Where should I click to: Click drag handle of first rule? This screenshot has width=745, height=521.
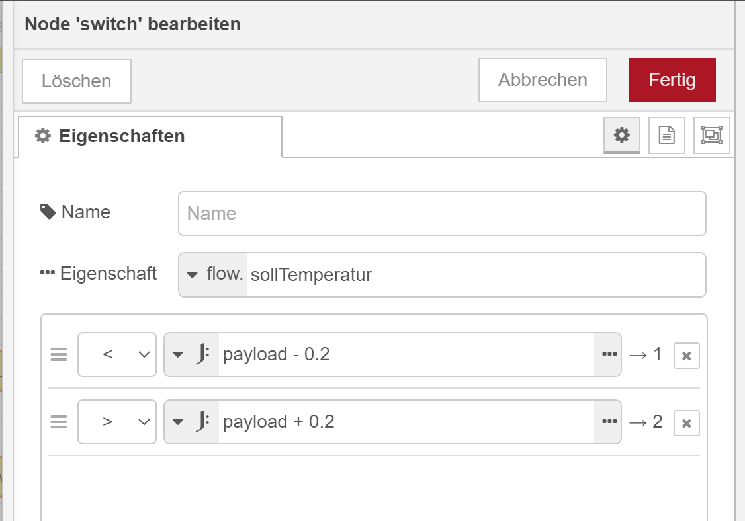pos(59,354)
